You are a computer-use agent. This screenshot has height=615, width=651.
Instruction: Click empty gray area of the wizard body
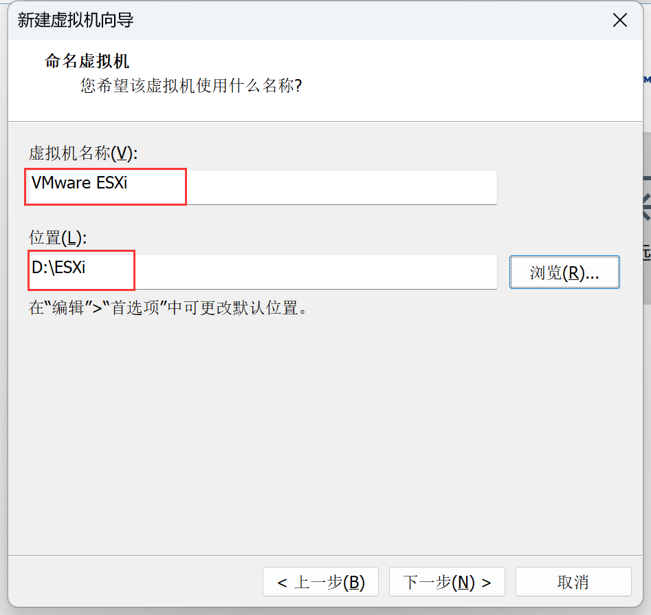coord(323,440)
